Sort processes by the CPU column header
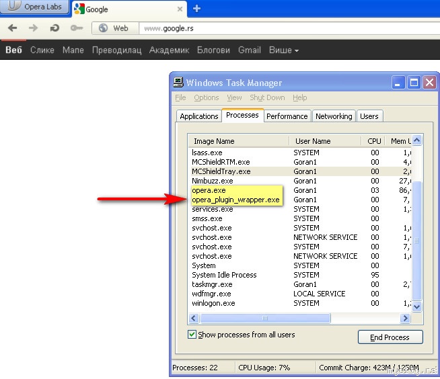This screenshot has width=440, height=379. (374, 141)
